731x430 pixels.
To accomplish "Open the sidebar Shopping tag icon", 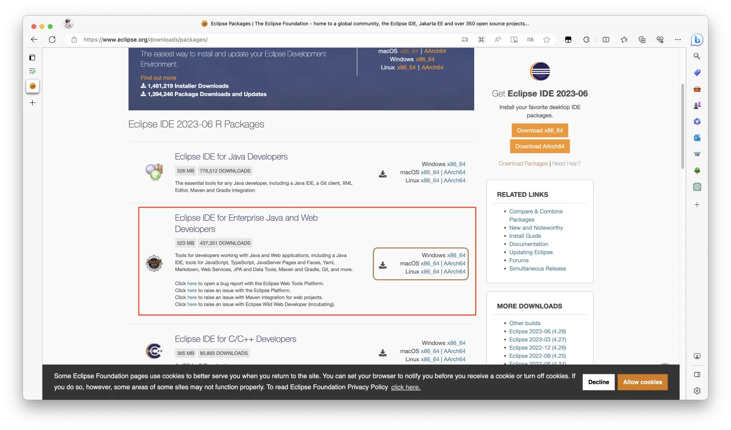I will (697, 73).
